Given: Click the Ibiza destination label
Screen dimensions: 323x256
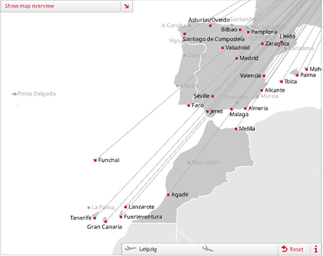Looking at the screenshot, I should tap(290, 82).
